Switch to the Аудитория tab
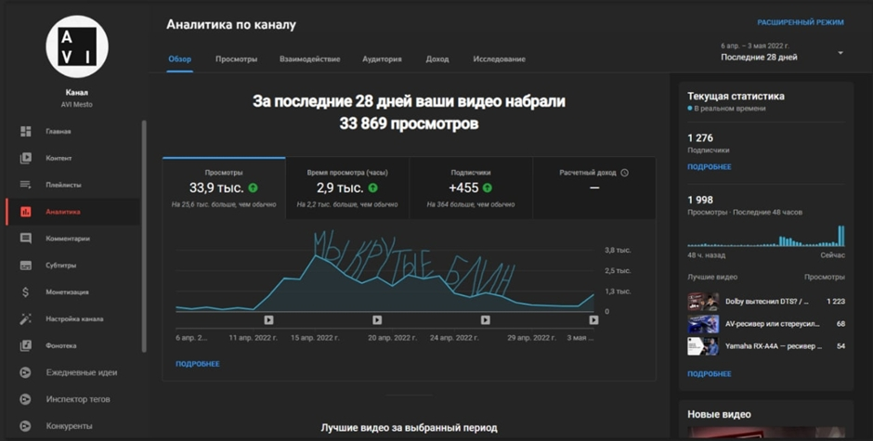The width and height of the screenshot is (873, 441). tap(382, 59)
